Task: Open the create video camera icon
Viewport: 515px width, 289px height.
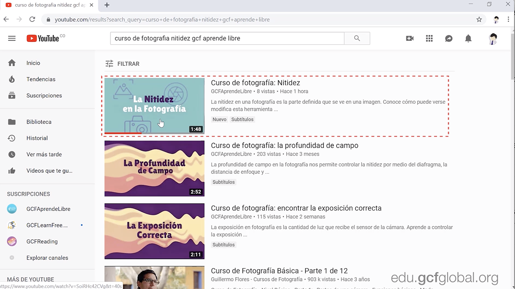Action: pyautogui.click(x=410, y=38)
